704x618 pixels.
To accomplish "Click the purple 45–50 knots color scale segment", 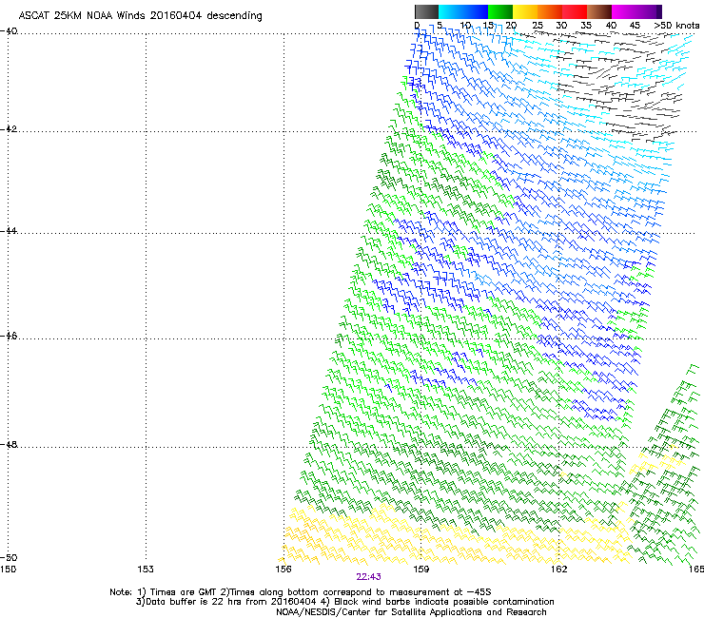I will (x=649, y=11).
